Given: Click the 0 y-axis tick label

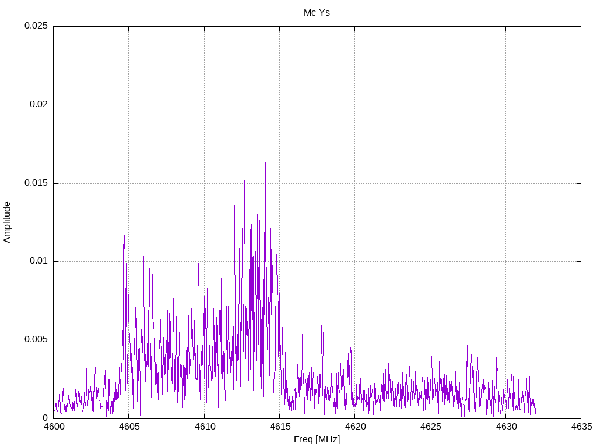Looking at the screenshot, I should pyautogui.click(x=45, y=418).
